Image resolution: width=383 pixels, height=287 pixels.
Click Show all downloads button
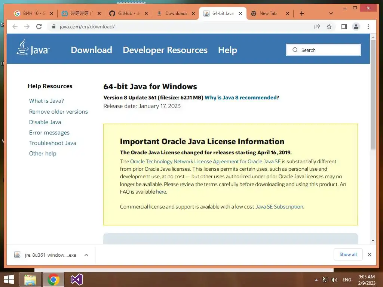348,254
